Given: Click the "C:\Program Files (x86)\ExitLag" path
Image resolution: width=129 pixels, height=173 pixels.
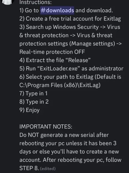Looking at the screenshot, I should (x=60, y=85).
